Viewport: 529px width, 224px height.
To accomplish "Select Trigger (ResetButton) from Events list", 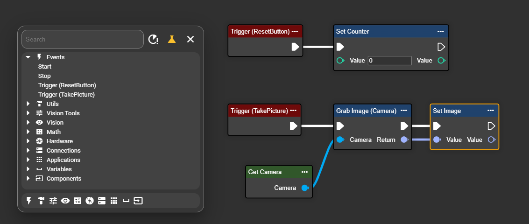I will click(67, 85).
